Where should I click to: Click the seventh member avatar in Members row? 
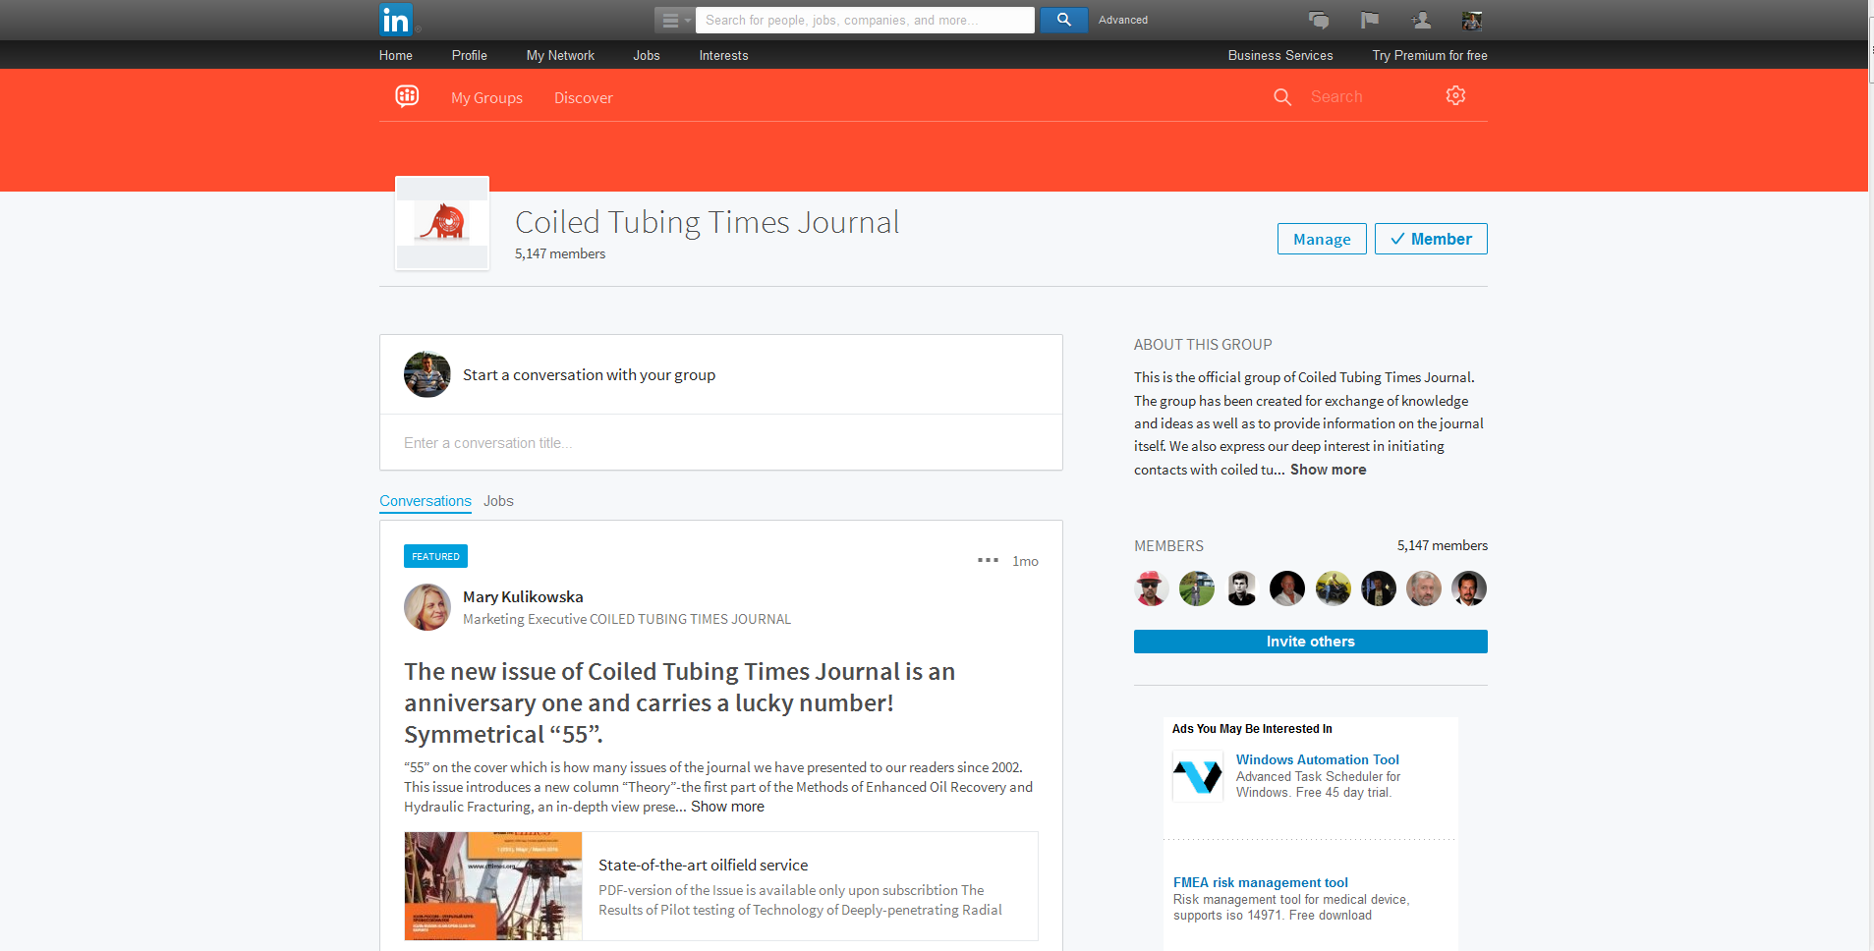pos(1424,588)
